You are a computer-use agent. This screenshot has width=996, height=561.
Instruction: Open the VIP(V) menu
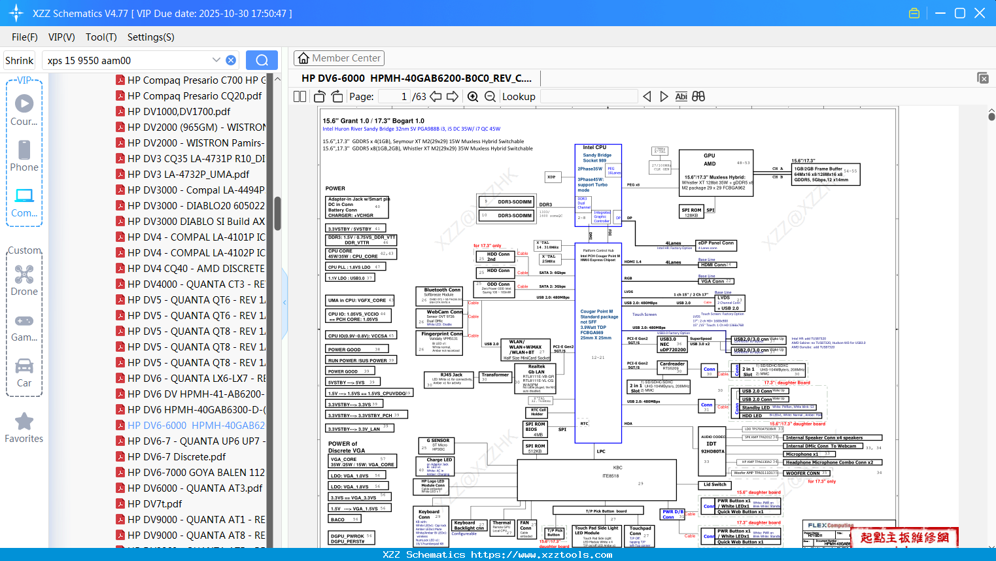click(61, 37)
